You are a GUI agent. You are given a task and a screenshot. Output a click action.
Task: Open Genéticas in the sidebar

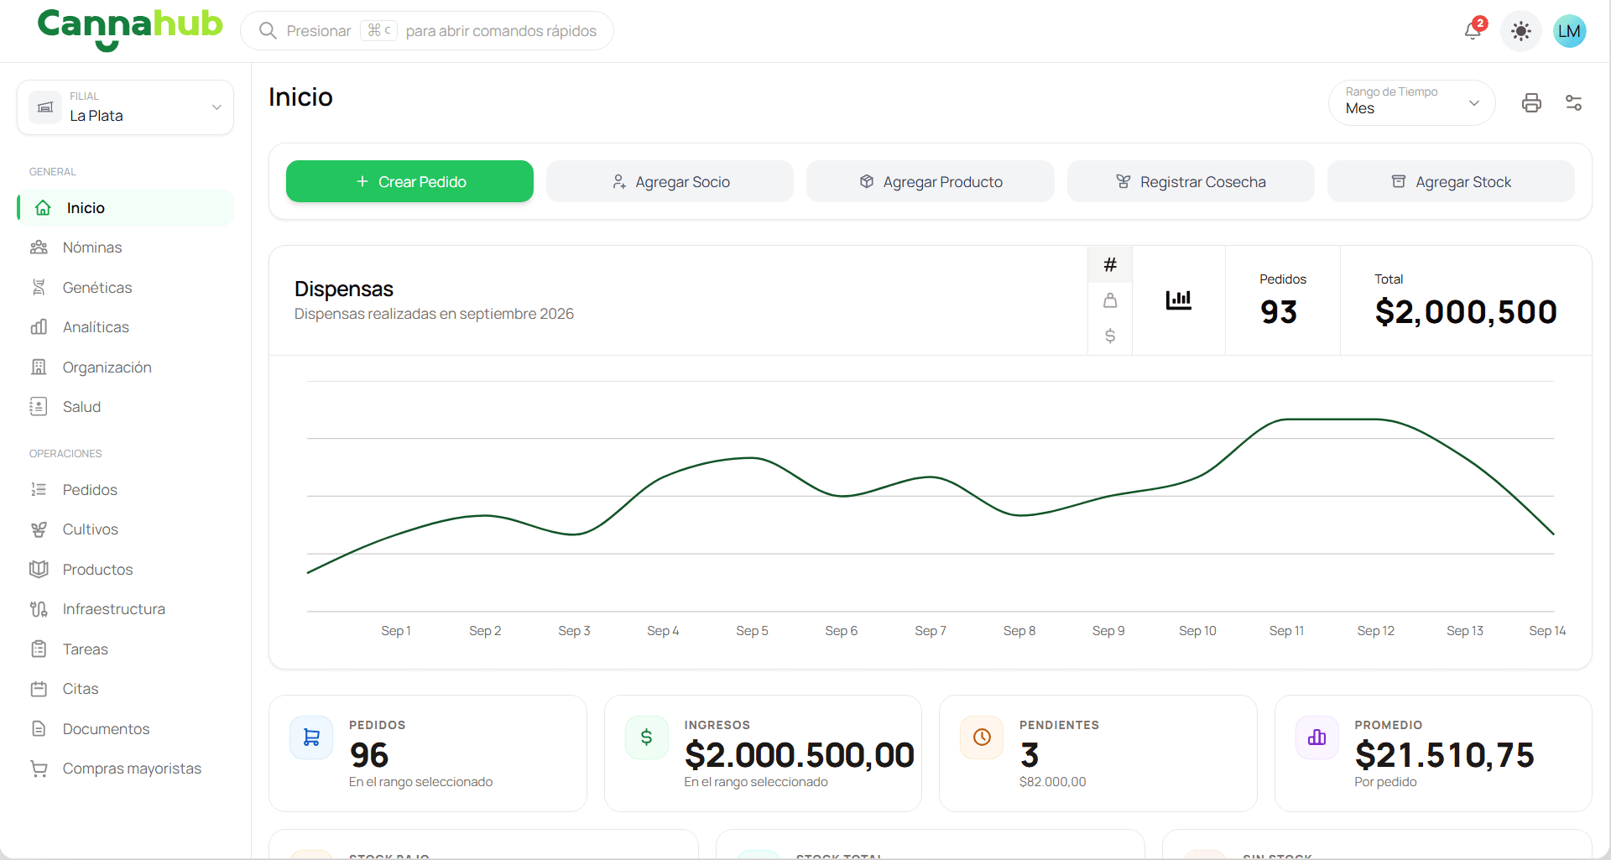[x=125, y=288]
